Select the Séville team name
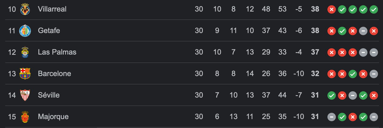Image resolution: width=383 pixels, height=128 pixels. tap(49, 95)
